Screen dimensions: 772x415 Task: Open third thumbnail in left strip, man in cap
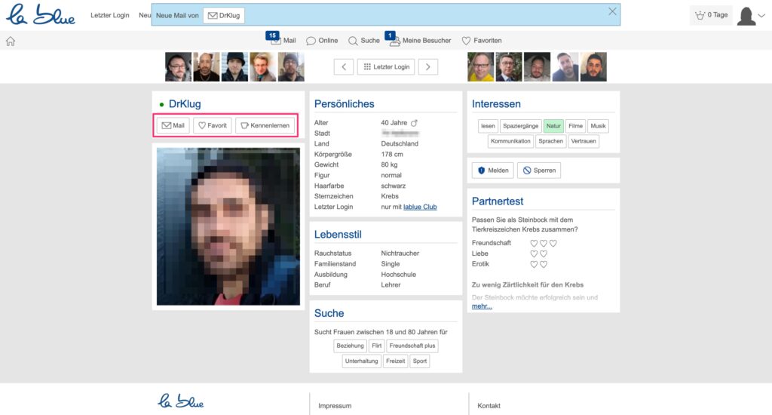point(234,67)
